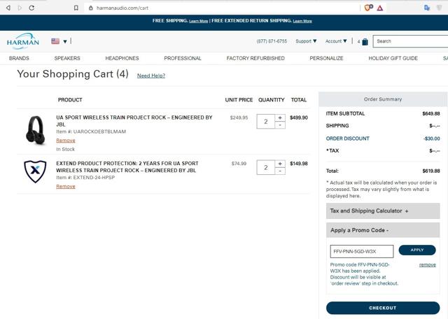Screen dimensions: 448x319
Task: Open the BRANDS menu
Action: [x=19, y=58]
